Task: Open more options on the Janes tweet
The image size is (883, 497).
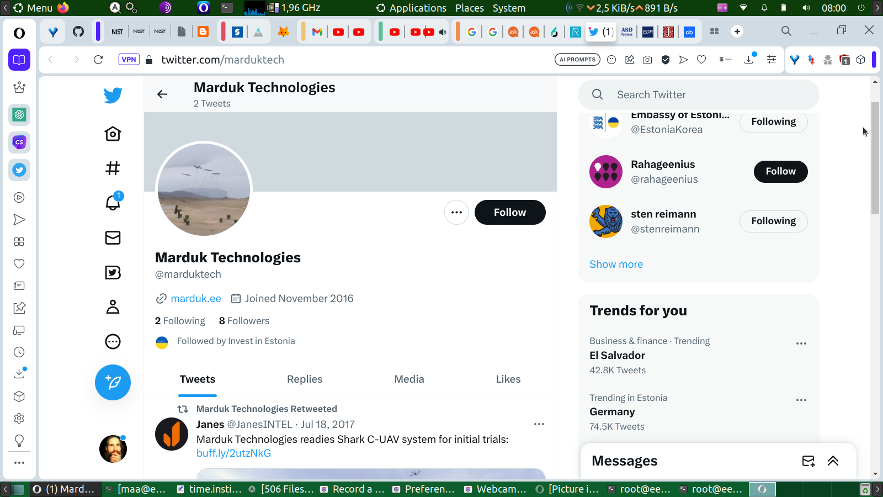Action: pyautogui.click(x=539, y=424)
